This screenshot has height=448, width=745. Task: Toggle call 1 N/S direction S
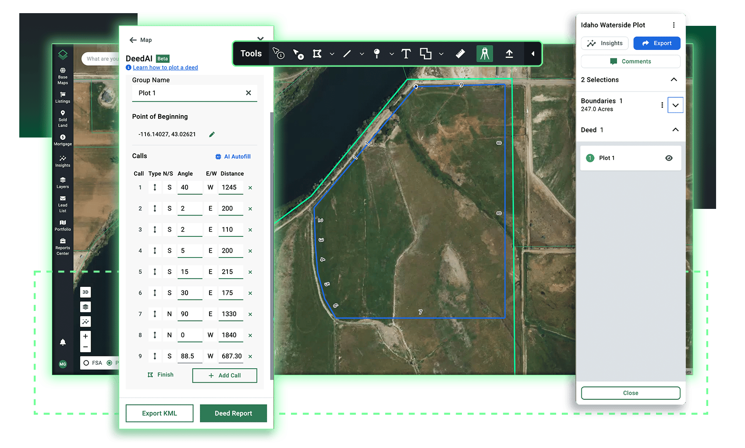pos(170,187)
